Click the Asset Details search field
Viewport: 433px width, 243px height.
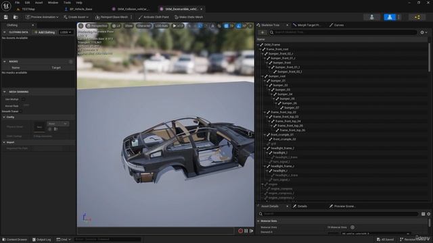(338, 214)
